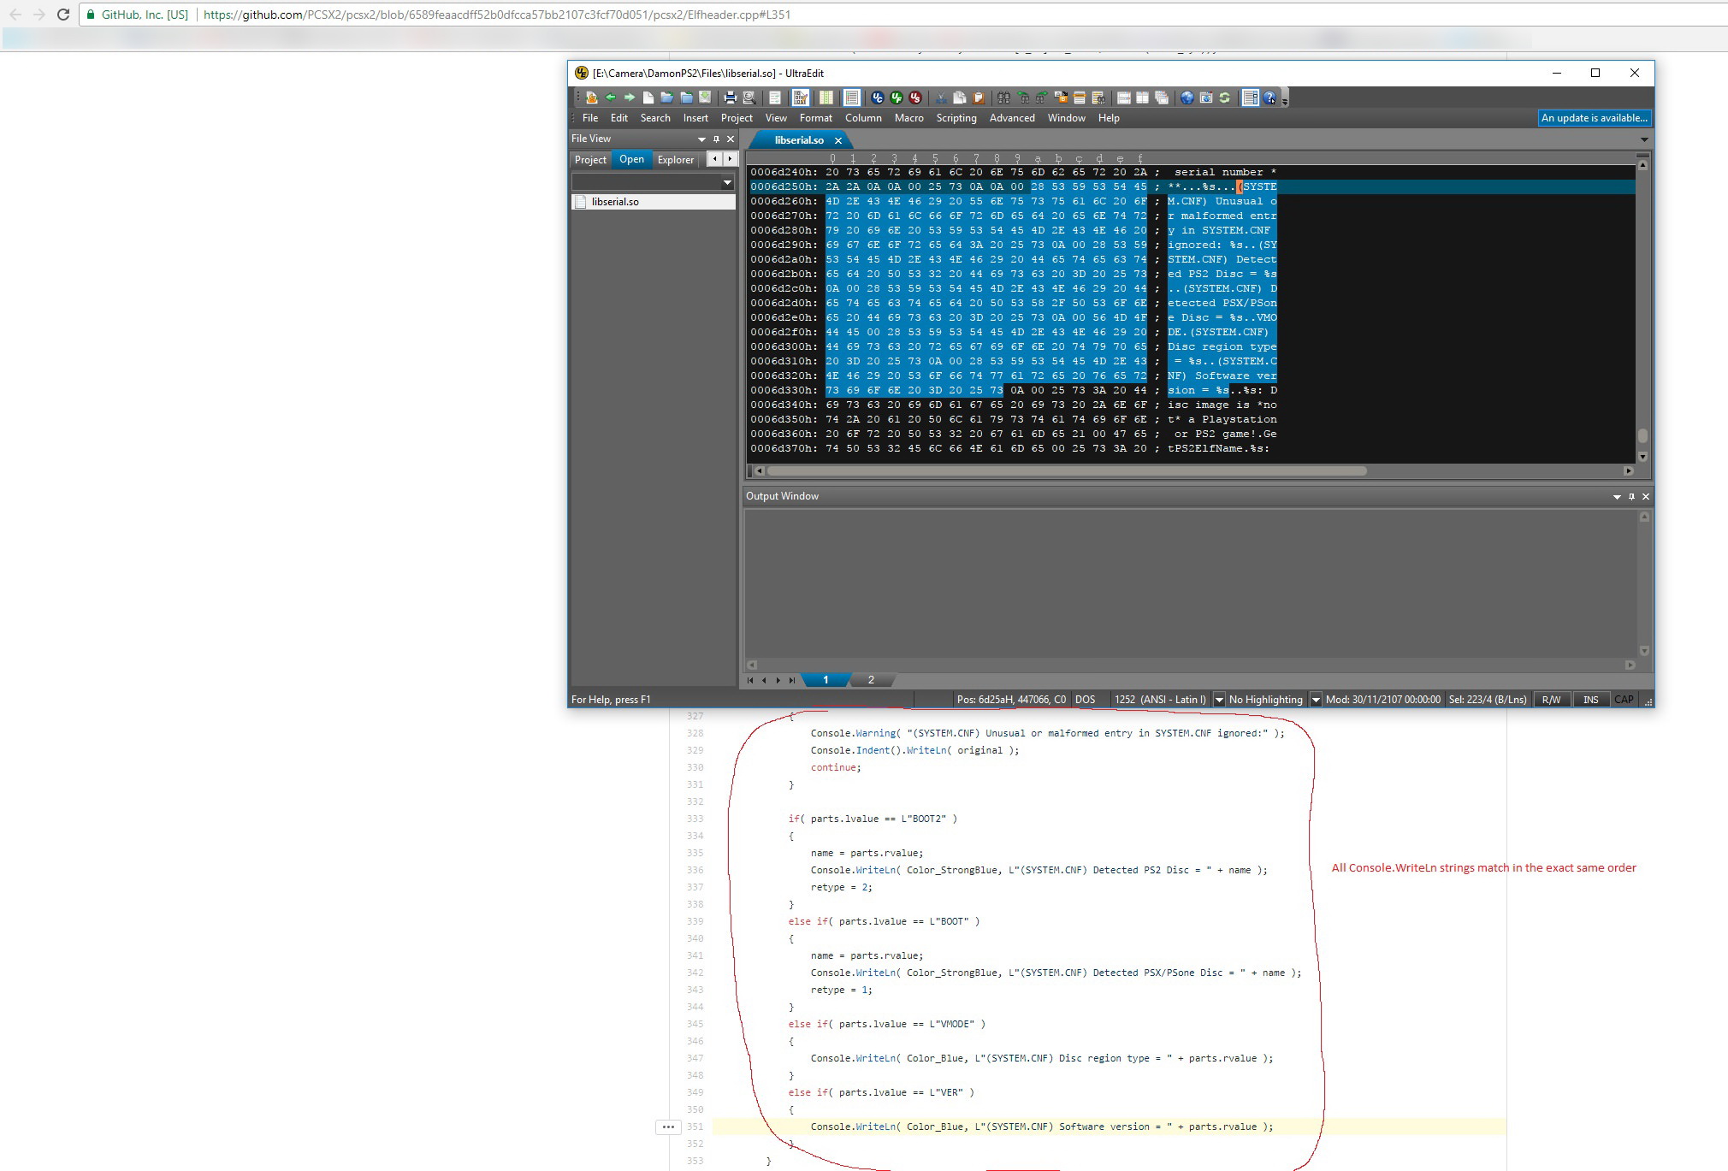Click the browser globe toolbar icon
Screen dimensions: 1728x1171
(x=1187, y=98)
